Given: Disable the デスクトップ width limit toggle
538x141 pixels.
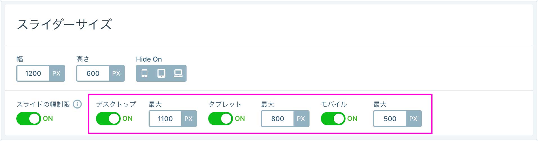Looking at the screenshot, I should [108, 119].
